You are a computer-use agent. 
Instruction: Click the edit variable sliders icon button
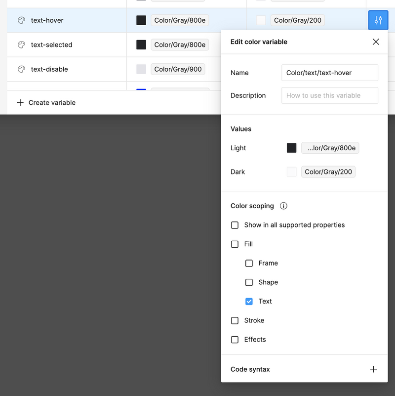[x=378, y=20]
